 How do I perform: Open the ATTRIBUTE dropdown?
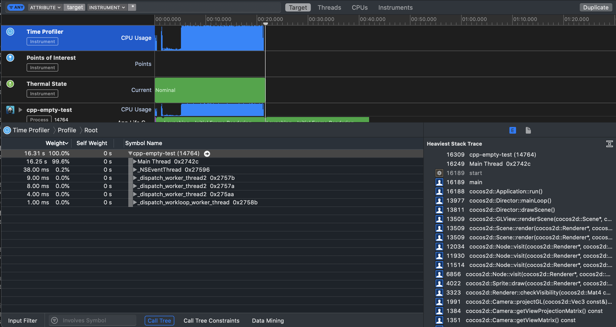(45, 7)
